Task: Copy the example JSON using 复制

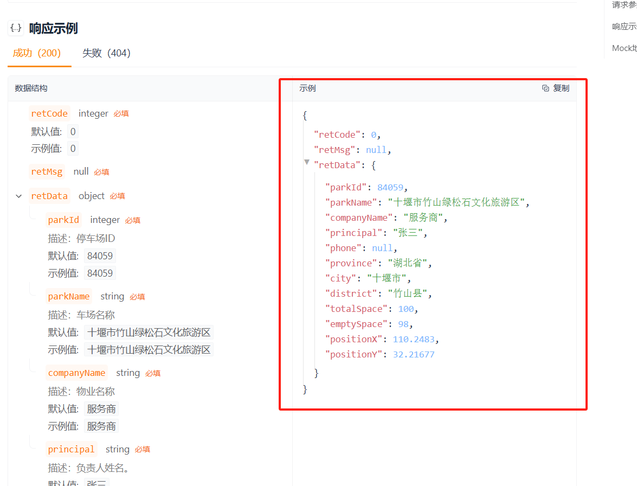Action: click(556, 88)
